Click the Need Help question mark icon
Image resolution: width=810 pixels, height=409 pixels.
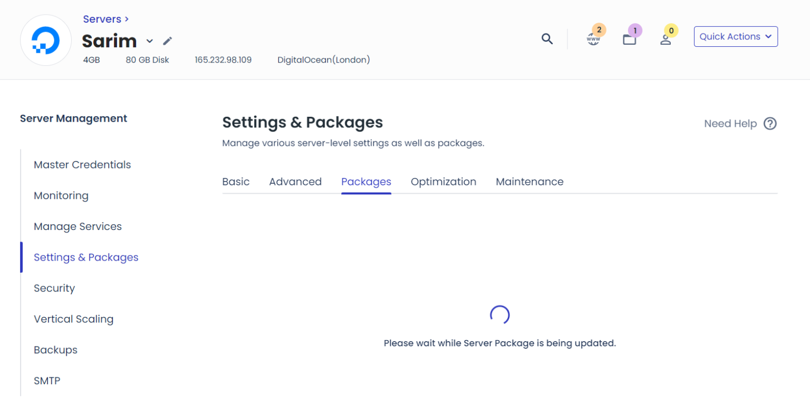(770, 124)
